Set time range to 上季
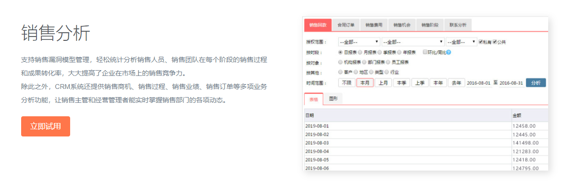565x185 pixels. (x=420, y=83)
